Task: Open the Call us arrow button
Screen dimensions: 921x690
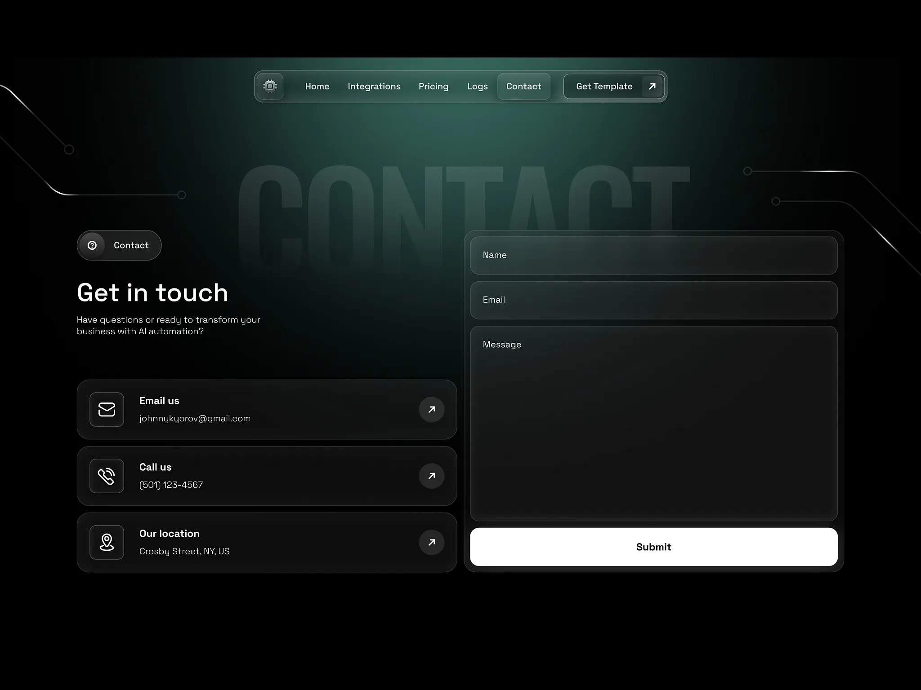Action: click(431, 476)
